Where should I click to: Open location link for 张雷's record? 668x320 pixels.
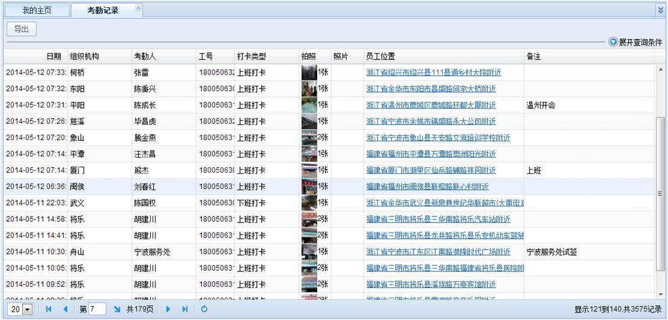(433, 73)
